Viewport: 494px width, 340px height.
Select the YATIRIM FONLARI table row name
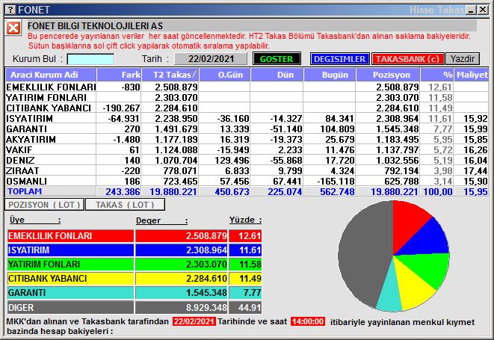(46, 97)
